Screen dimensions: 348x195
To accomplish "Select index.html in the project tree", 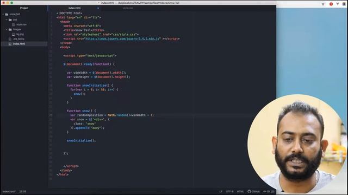I will click(19, 44).
